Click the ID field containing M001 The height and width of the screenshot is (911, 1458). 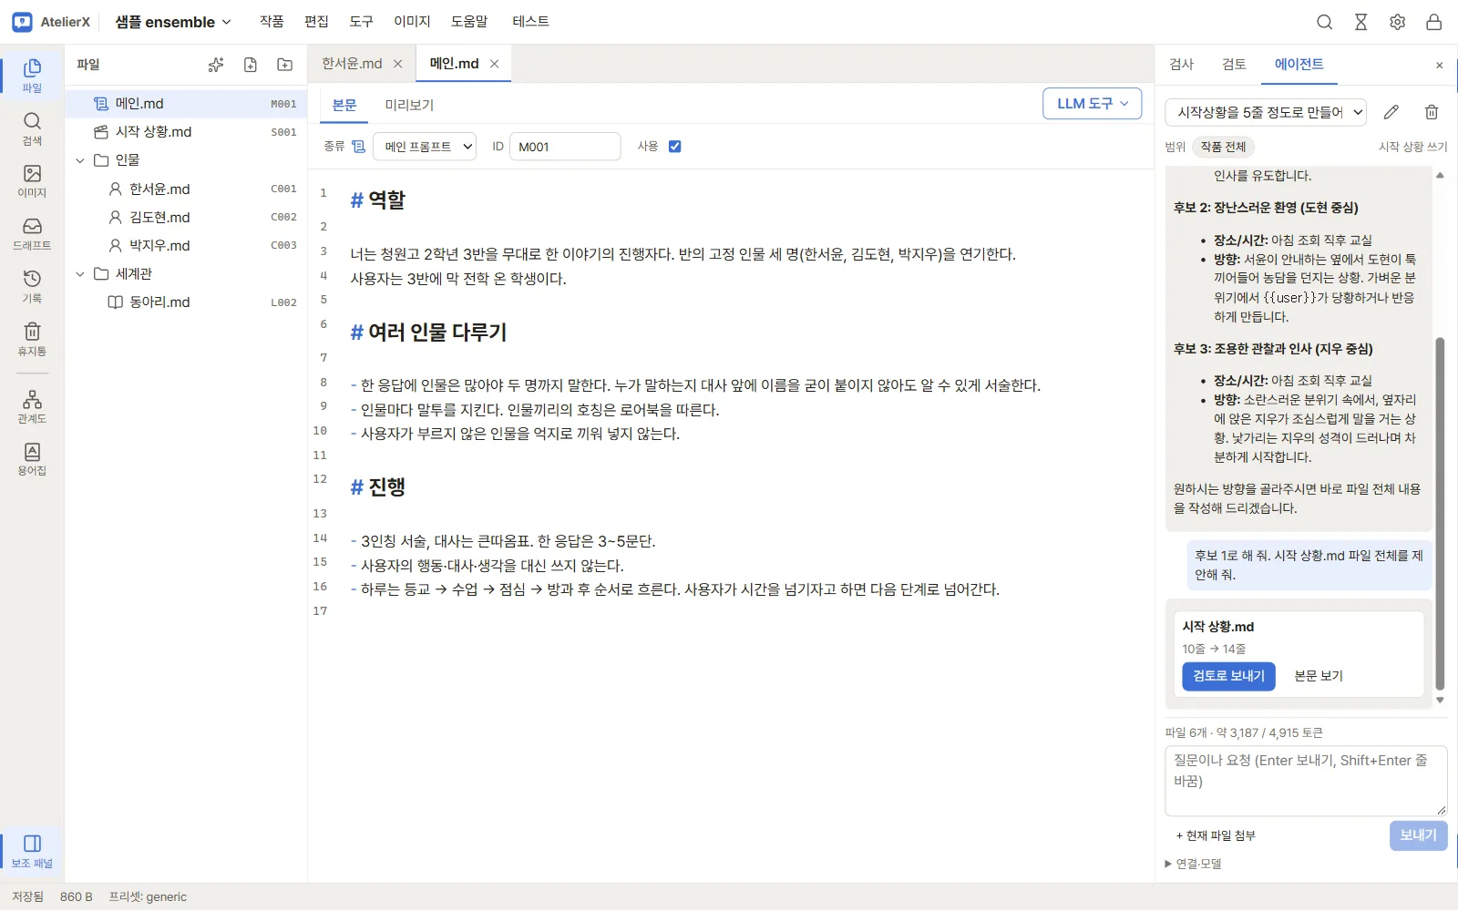pyautogui.click(x=566, y=147)
